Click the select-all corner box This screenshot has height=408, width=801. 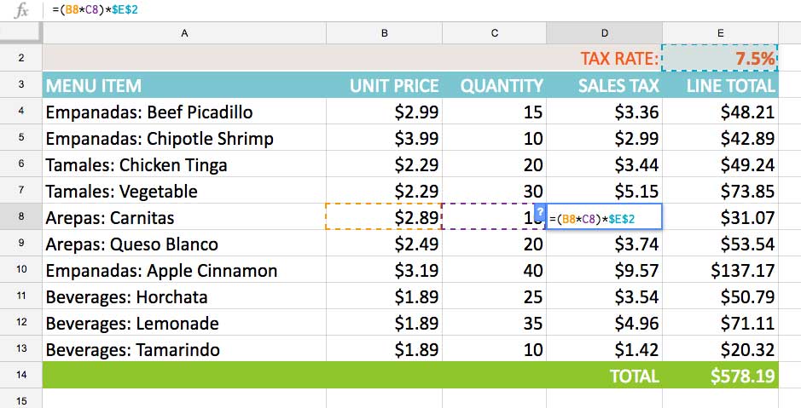point(20,32)
